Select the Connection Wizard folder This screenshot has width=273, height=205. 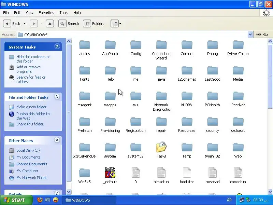pos(161,50)
